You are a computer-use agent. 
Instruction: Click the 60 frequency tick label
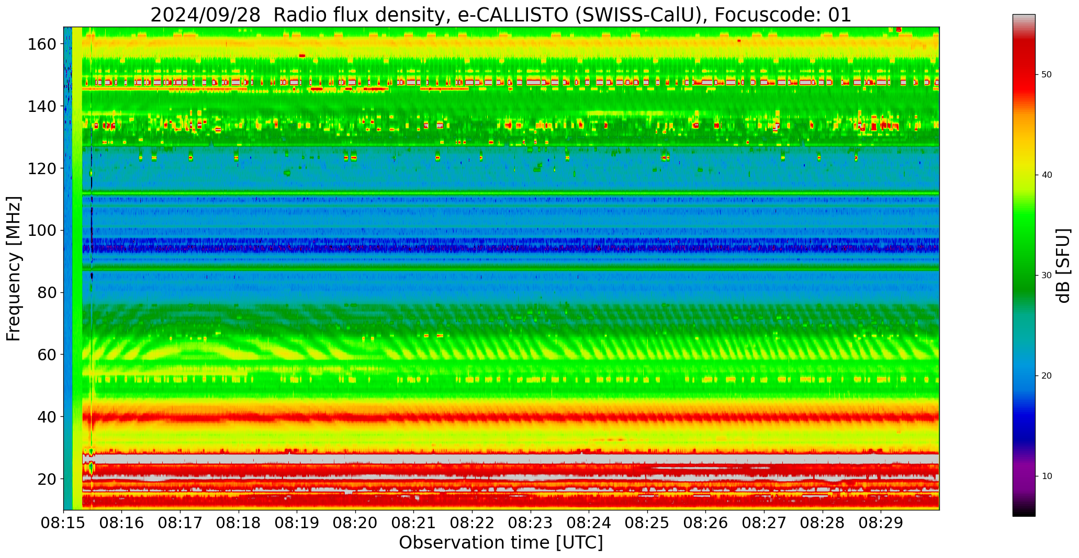point(47,355)
